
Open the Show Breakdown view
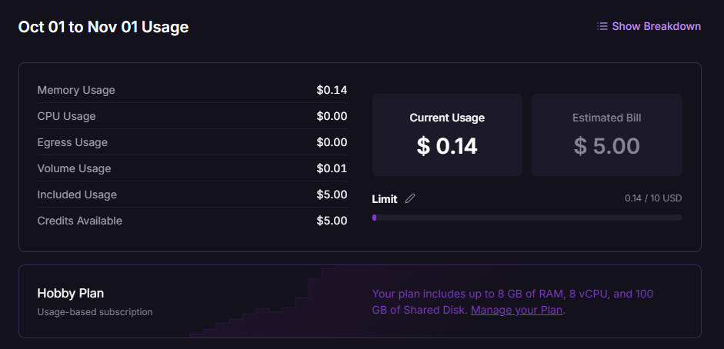pyautogui.click(x=649, y=26)
